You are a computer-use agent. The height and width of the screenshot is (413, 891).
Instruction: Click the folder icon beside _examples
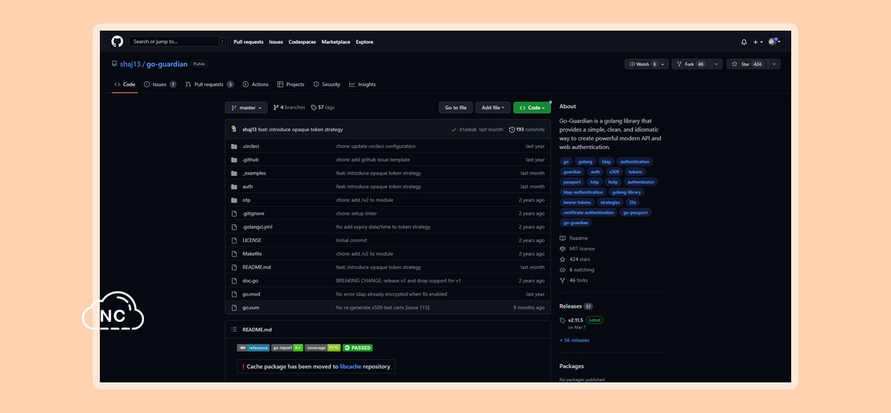(234, 173)
